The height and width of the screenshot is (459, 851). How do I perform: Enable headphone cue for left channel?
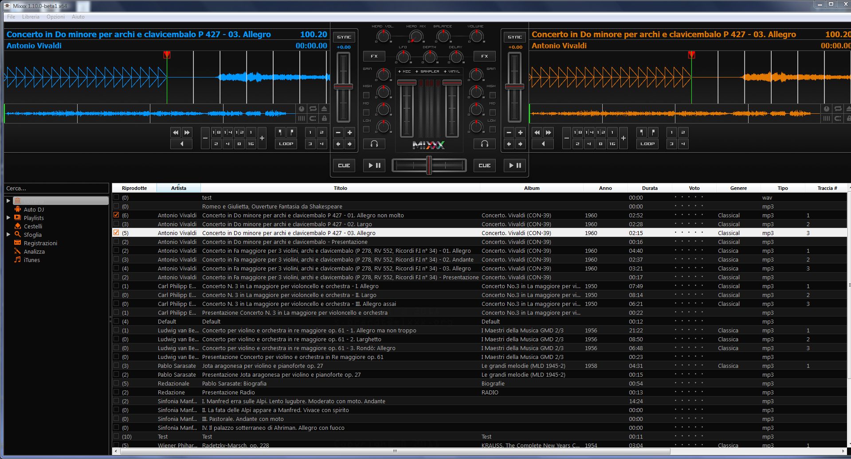point(374,144)
